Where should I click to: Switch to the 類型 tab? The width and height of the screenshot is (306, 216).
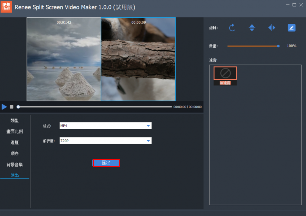(15, 121)
